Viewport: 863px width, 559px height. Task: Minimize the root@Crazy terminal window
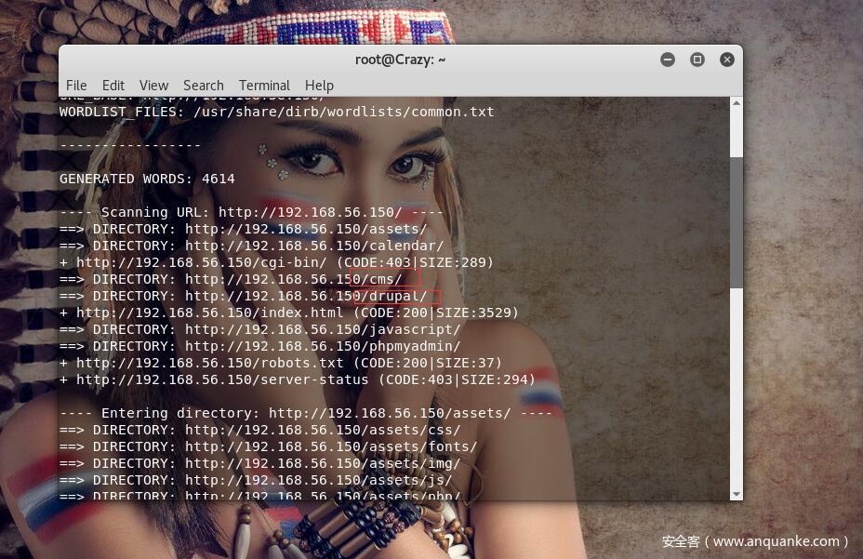(668, 60)
